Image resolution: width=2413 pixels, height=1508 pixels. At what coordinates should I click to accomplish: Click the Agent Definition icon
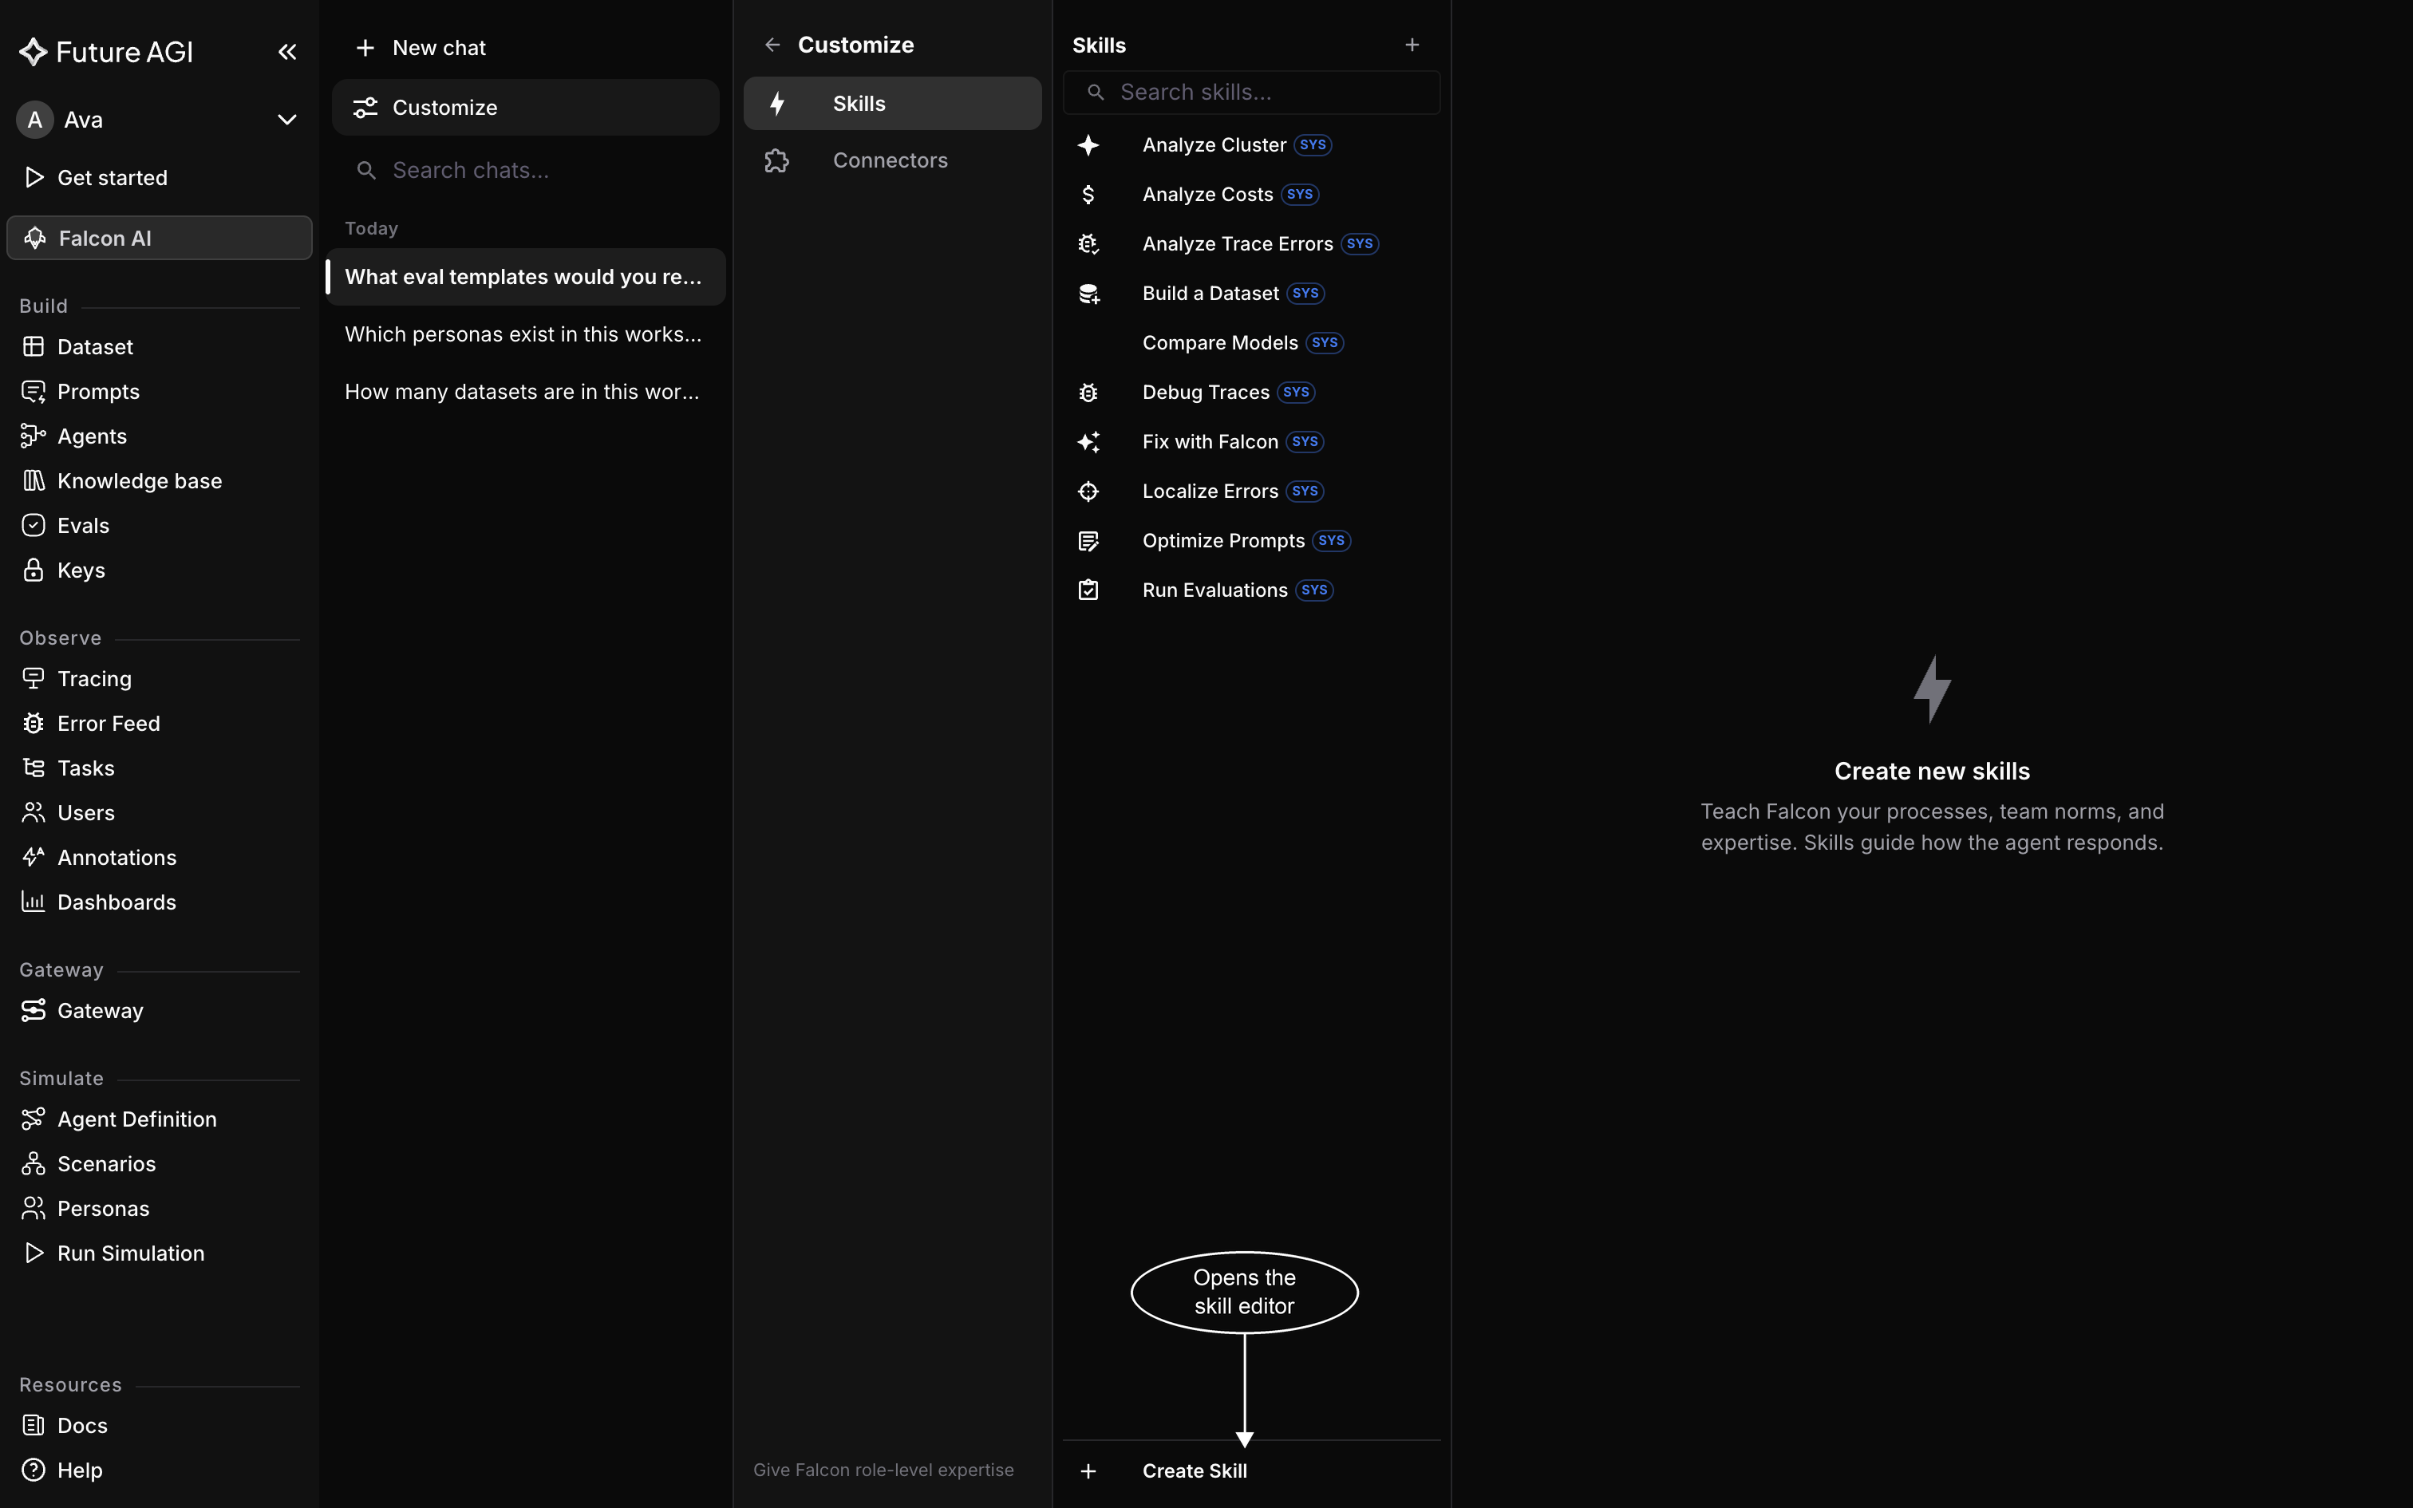click(x=33, y=1119)
